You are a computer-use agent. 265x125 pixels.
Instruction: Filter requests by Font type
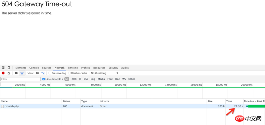click(x=110, y=79)
